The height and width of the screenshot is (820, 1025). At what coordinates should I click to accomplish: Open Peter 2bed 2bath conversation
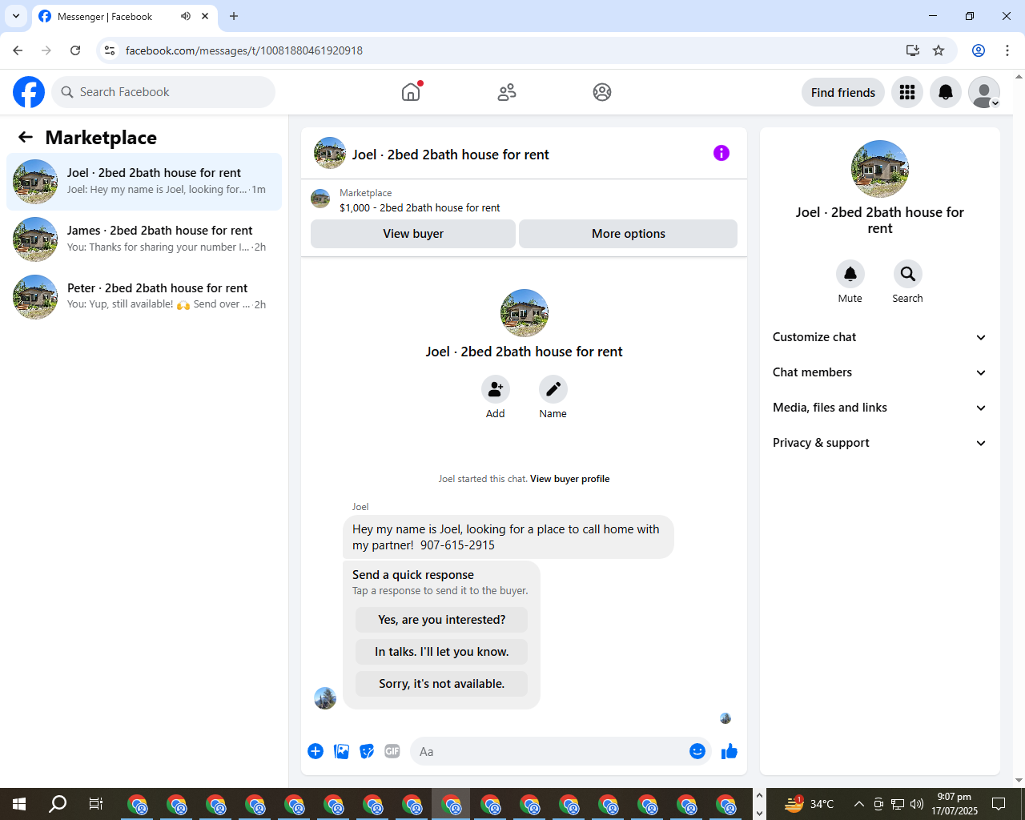144,297
